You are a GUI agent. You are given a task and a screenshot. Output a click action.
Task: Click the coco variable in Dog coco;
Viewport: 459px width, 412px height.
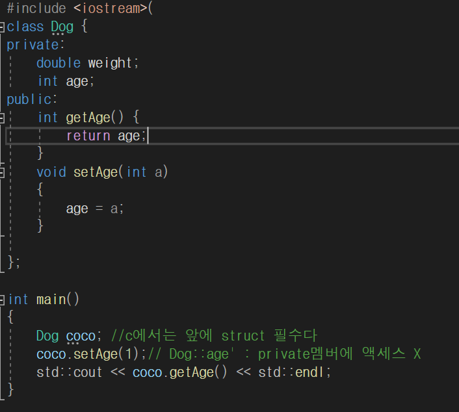(x=81, y=336)
